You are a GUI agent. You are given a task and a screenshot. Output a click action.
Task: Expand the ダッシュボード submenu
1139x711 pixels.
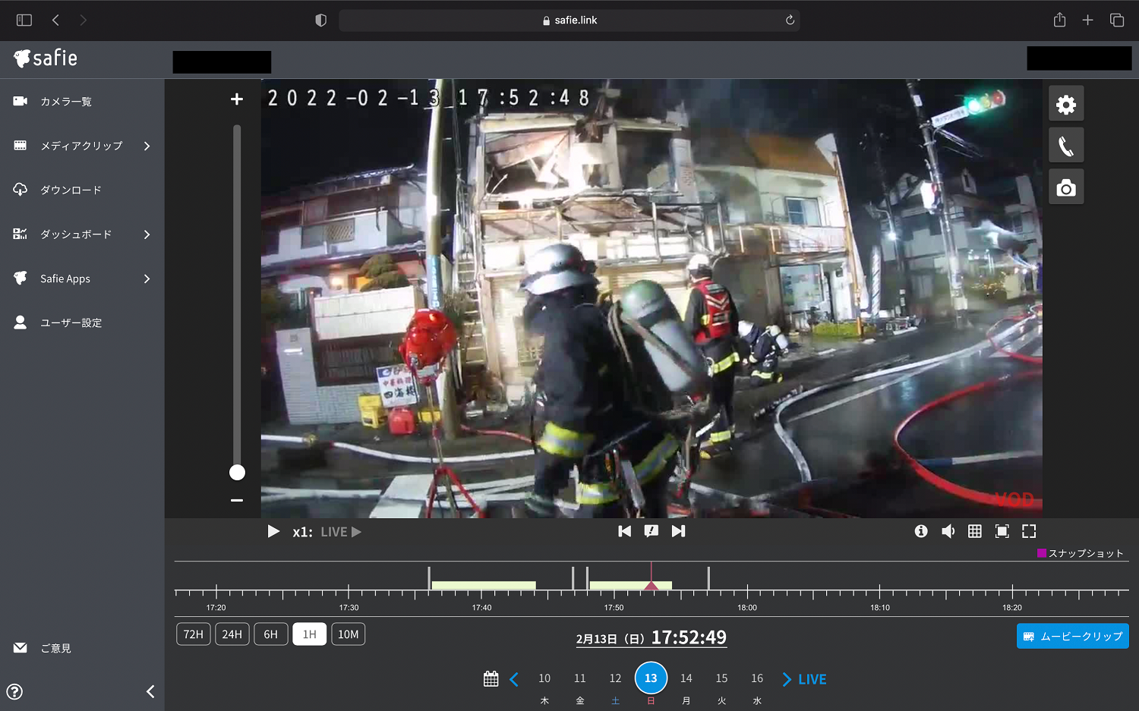(x=147, y=234)
